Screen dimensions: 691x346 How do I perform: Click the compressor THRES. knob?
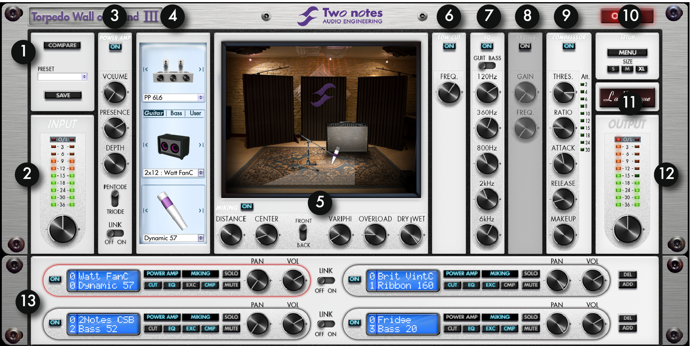564,92
